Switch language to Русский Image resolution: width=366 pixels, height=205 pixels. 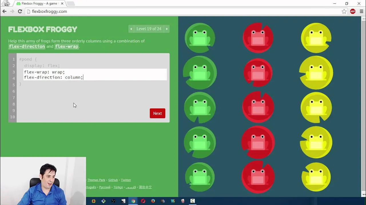click(105, 187)
